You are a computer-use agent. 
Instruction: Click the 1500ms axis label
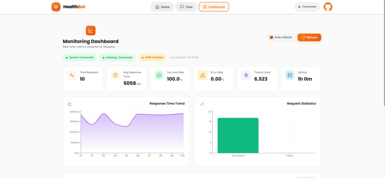click(x=75, y=143)
